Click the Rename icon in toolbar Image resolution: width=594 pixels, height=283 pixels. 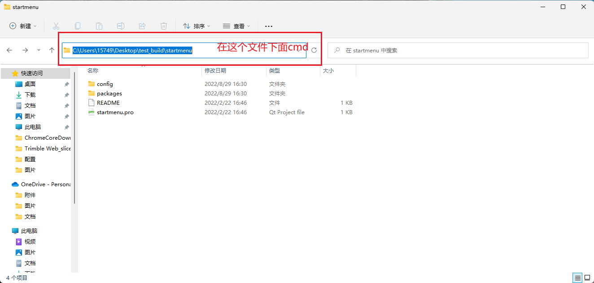click(x=121, y=26)
